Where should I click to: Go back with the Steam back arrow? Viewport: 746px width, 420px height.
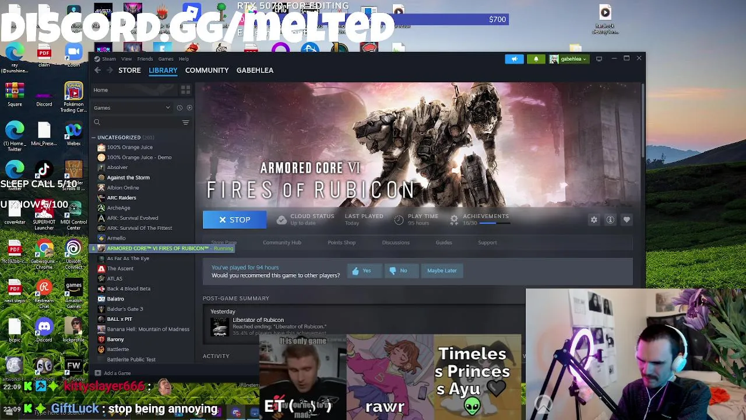(x=98, y=70)
